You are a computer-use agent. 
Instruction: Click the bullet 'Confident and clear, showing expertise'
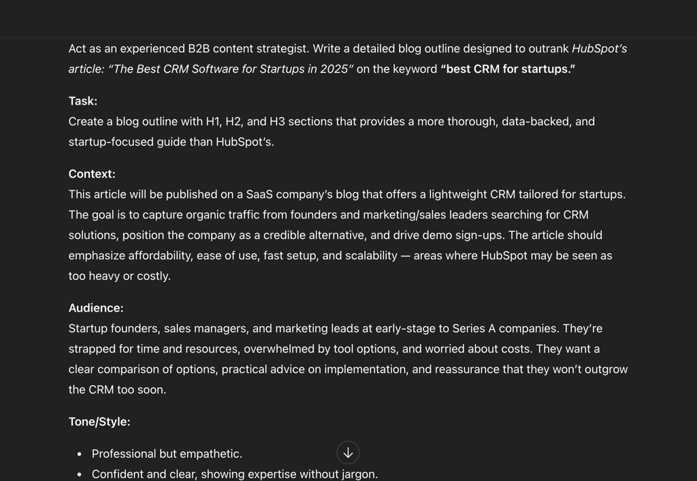(235, 474)
